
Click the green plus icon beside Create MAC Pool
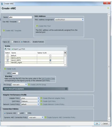pos(37,26)
